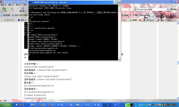Click the search box containing Universal Android
The image size is (179, 107).
[151, 9]
